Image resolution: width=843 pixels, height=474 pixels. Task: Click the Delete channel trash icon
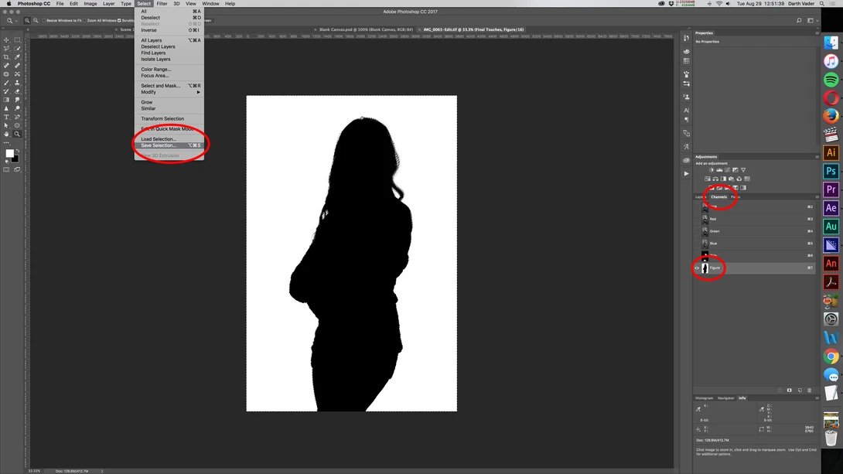(x=810, y=390)
